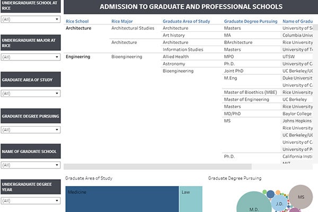Select the Joint PhD degree cell
The image size is (318, 212).
coord(234,71)
